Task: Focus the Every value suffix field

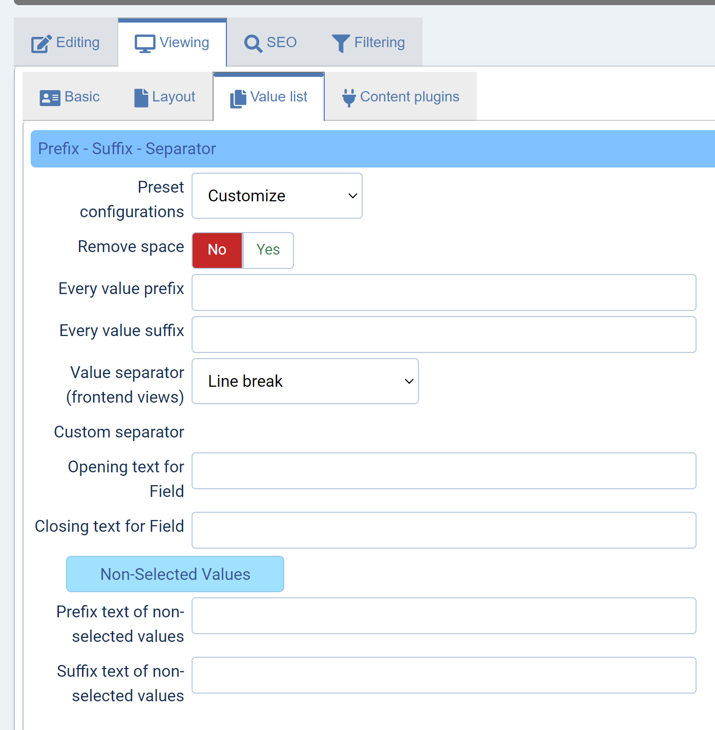Action: (444, 335)
